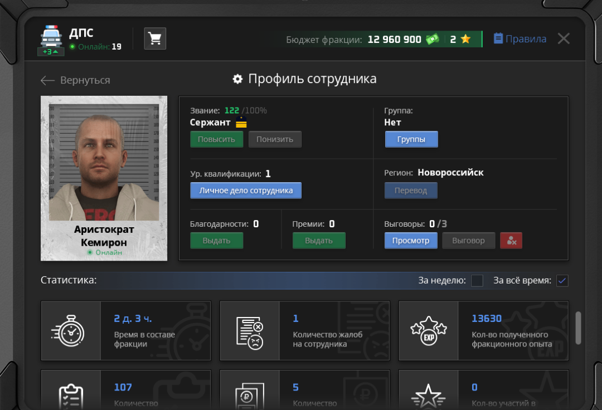Viewport: 602px width, 410px height.
Task: Open the Правила clipboard icon
Action: 498,38
